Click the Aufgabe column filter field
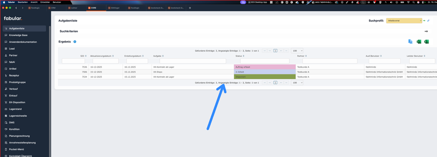The image size is (437, 157). click(x=193, y=61)
